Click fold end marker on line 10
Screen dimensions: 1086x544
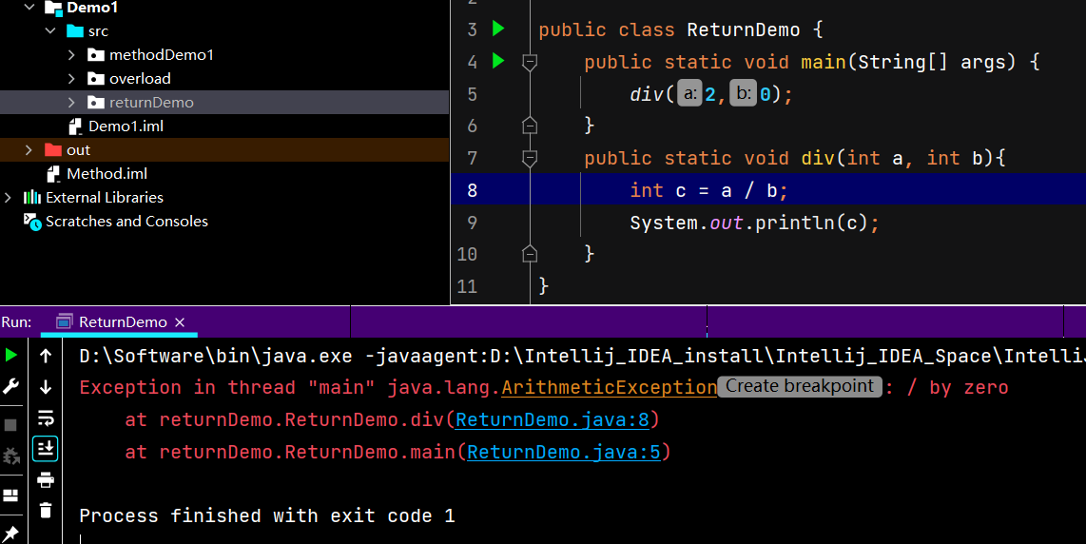(x=530, y=254)
